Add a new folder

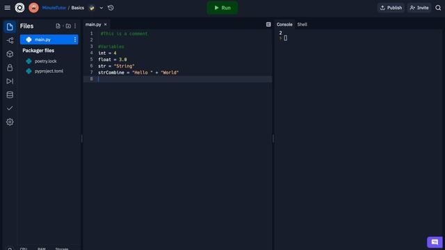(x=68, y=26)
